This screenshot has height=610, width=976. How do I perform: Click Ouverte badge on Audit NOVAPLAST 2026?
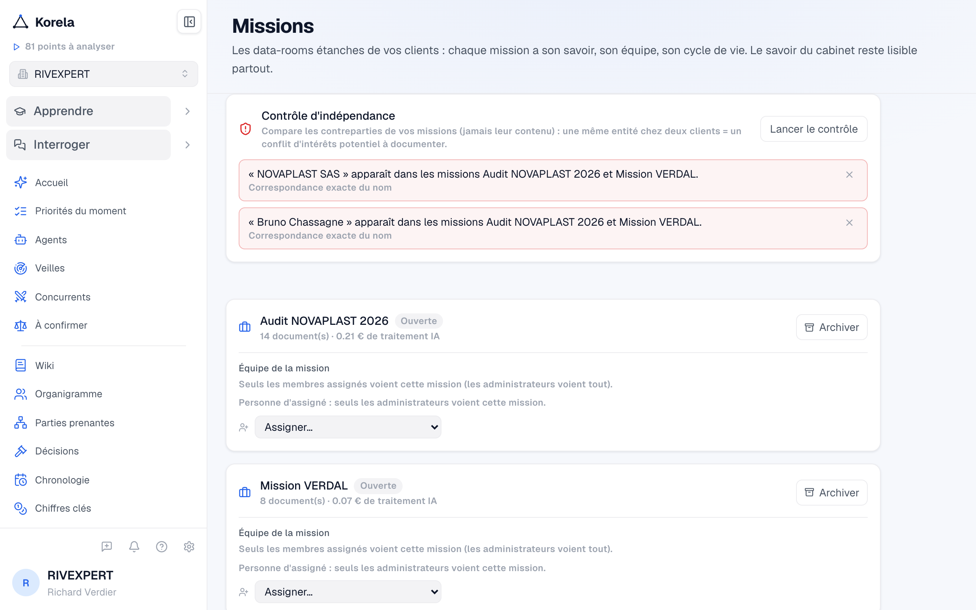pos(419,321)
